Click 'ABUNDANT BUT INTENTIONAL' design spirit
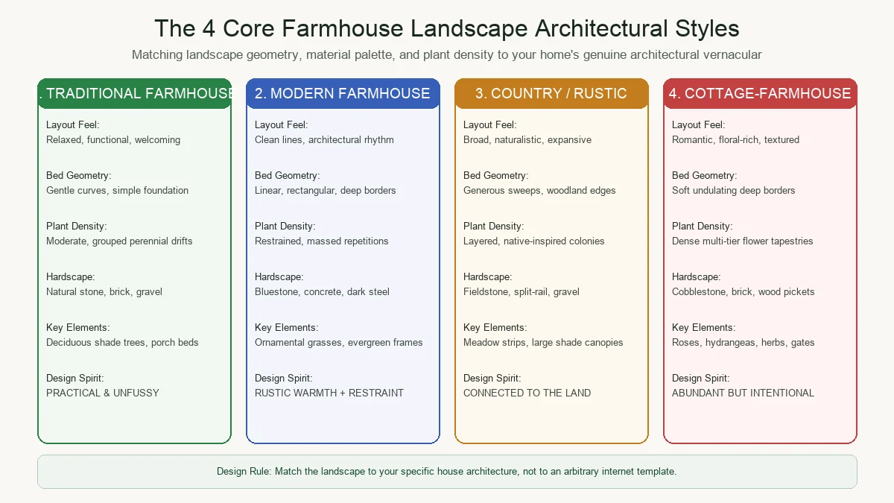The height and width of the screenshot is (503, 894). point(744,393)
